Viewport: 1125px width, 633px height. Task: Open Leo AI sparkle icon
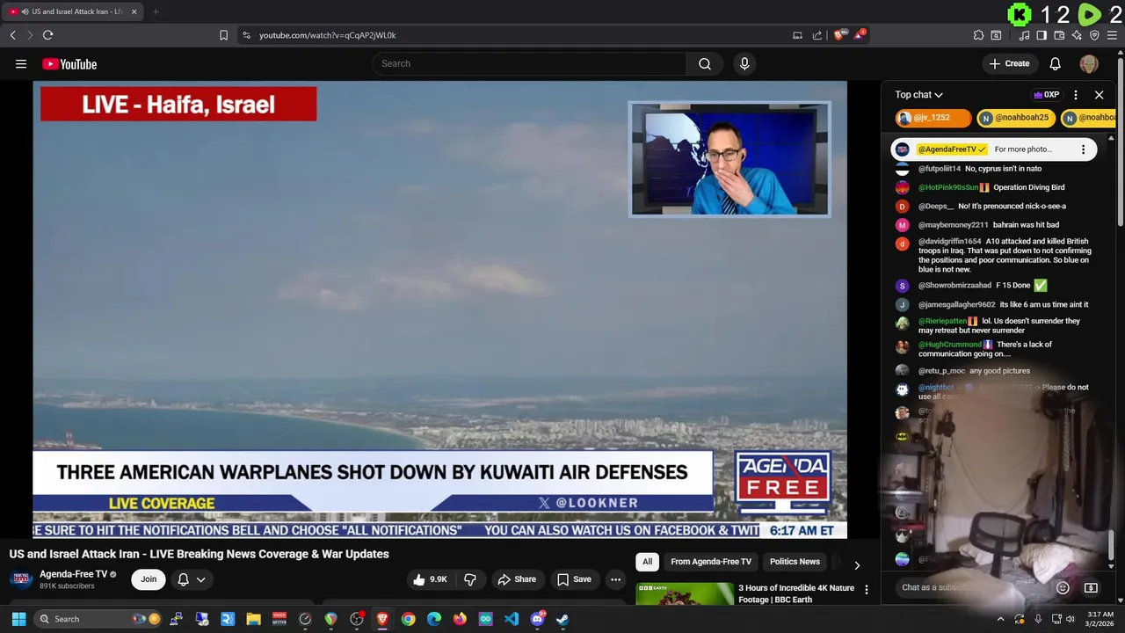pyautogui.click(x=1077, y=35)
